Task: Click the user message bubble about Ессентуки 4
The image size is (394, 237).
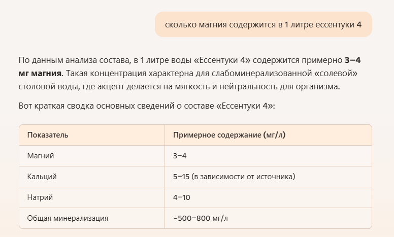Action: coord(264,24)
